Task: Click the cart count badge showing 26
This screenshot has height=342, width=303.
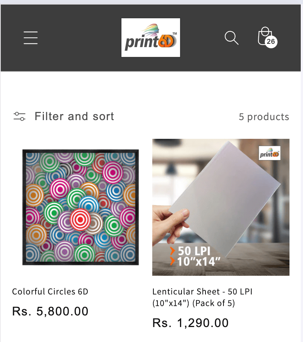Action: (271, 42)
